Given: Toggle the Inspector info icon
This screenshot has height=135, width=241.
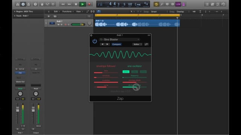Looking at the screenshot, I should point(23,4).
